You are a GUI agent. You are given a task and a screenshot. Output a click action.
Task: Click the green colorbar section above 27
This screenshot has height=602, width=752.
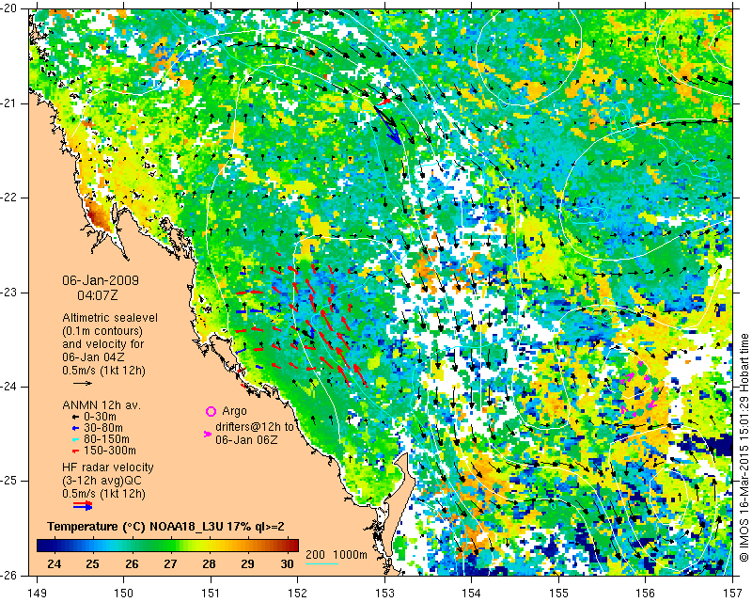click(x=170, y=546)
